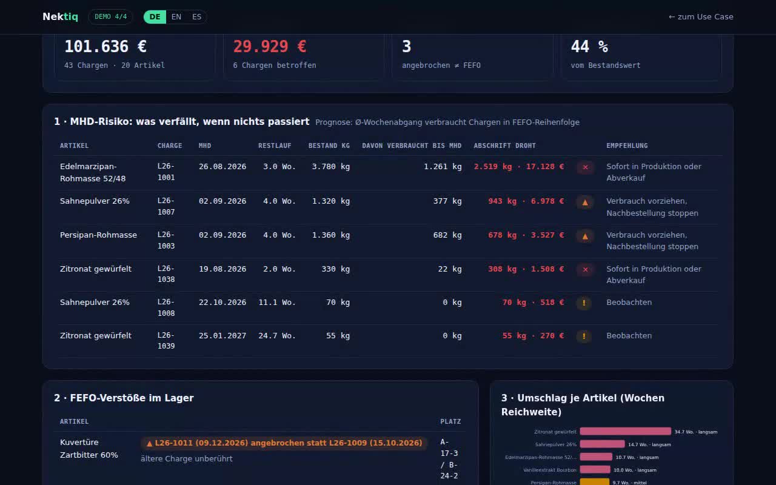Click the red X icon in Zitronat L26-1038 row
This screenshot has width=776, height=485.
[x=585, y=270]
